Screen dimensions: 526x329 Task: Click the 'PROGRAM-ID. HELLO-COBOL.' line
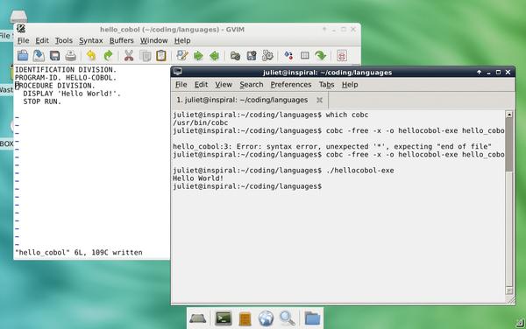[66, 78]
